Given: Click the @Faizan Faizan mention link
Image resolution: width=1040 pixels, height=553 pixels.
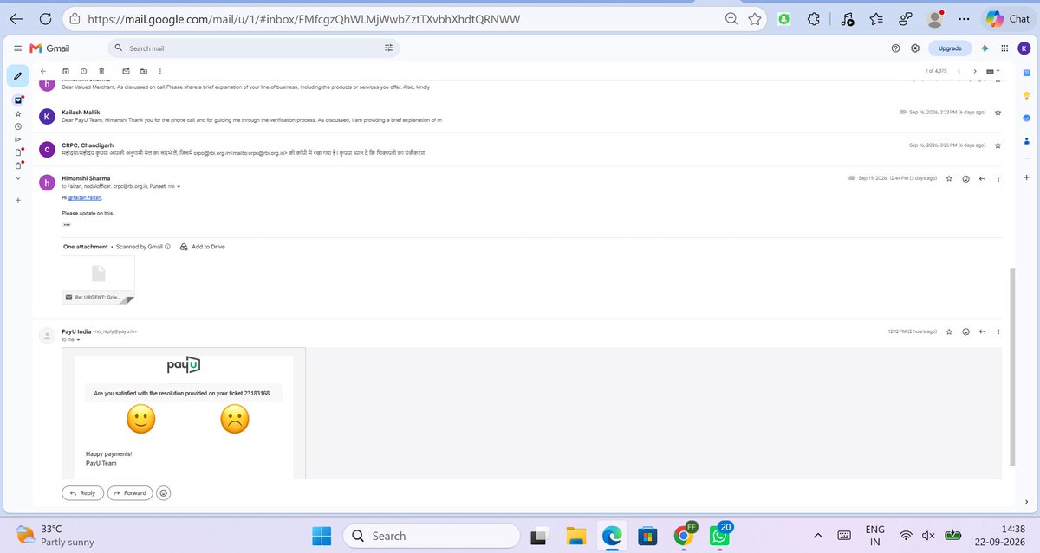Looking at the screenshot, I should point(83,197).
